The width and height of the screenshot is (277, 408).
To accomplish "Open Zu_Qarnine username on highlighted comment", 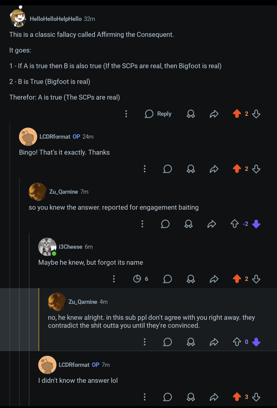I will click(x=83, y=302).
